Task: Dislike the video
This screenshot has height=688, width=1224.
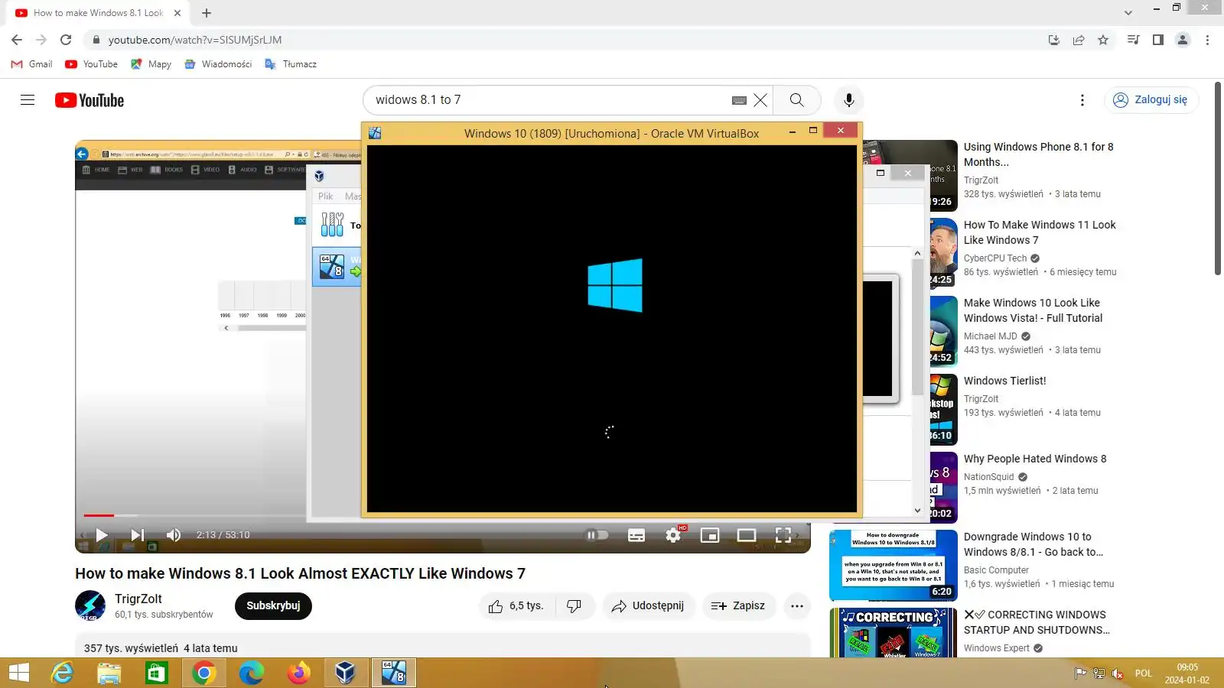Action: tap(575, 606)
